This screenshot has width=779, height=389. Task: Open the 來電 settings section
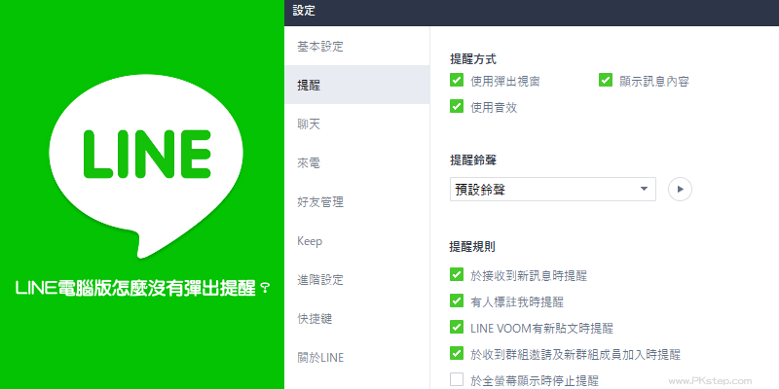(356, 163)
